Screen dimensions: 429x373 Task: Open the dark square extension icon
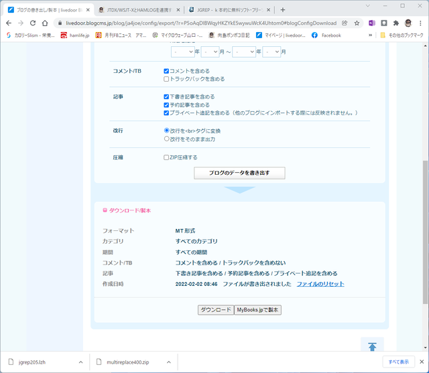click(384, 23)
